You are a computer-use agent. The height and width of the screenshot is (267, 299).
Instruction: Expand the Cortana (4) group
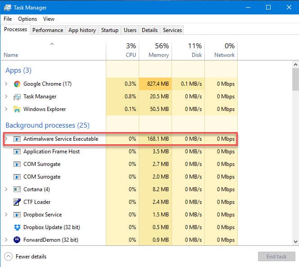(x=6, y=189)
